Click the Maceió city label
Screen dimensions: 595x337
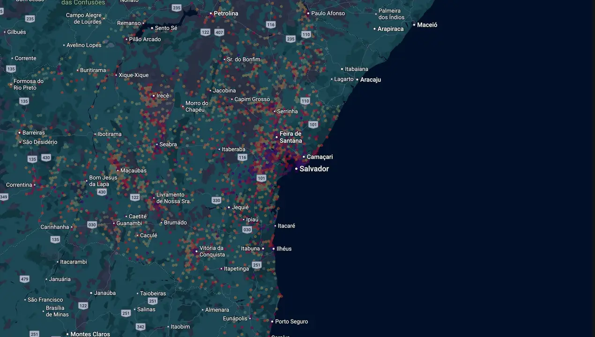pos(427,25)
